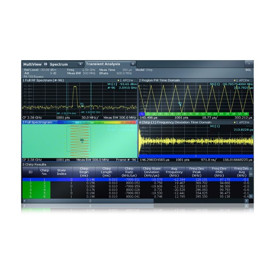Click the Meas Time value 350 µs
Screen dimensions: 275x275
click(x=127, y=70)
